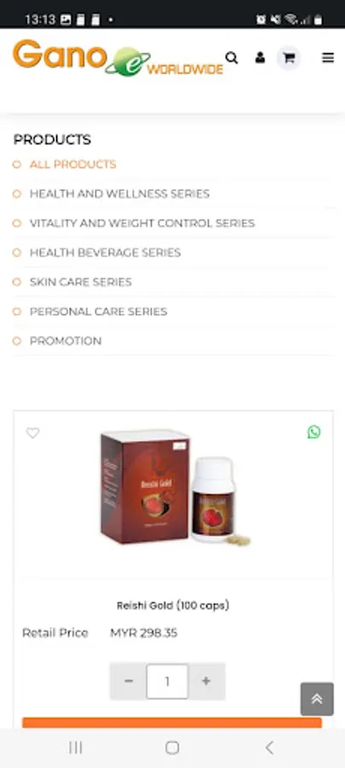Select Health and Wellness Series category

(x=120, y=194)
